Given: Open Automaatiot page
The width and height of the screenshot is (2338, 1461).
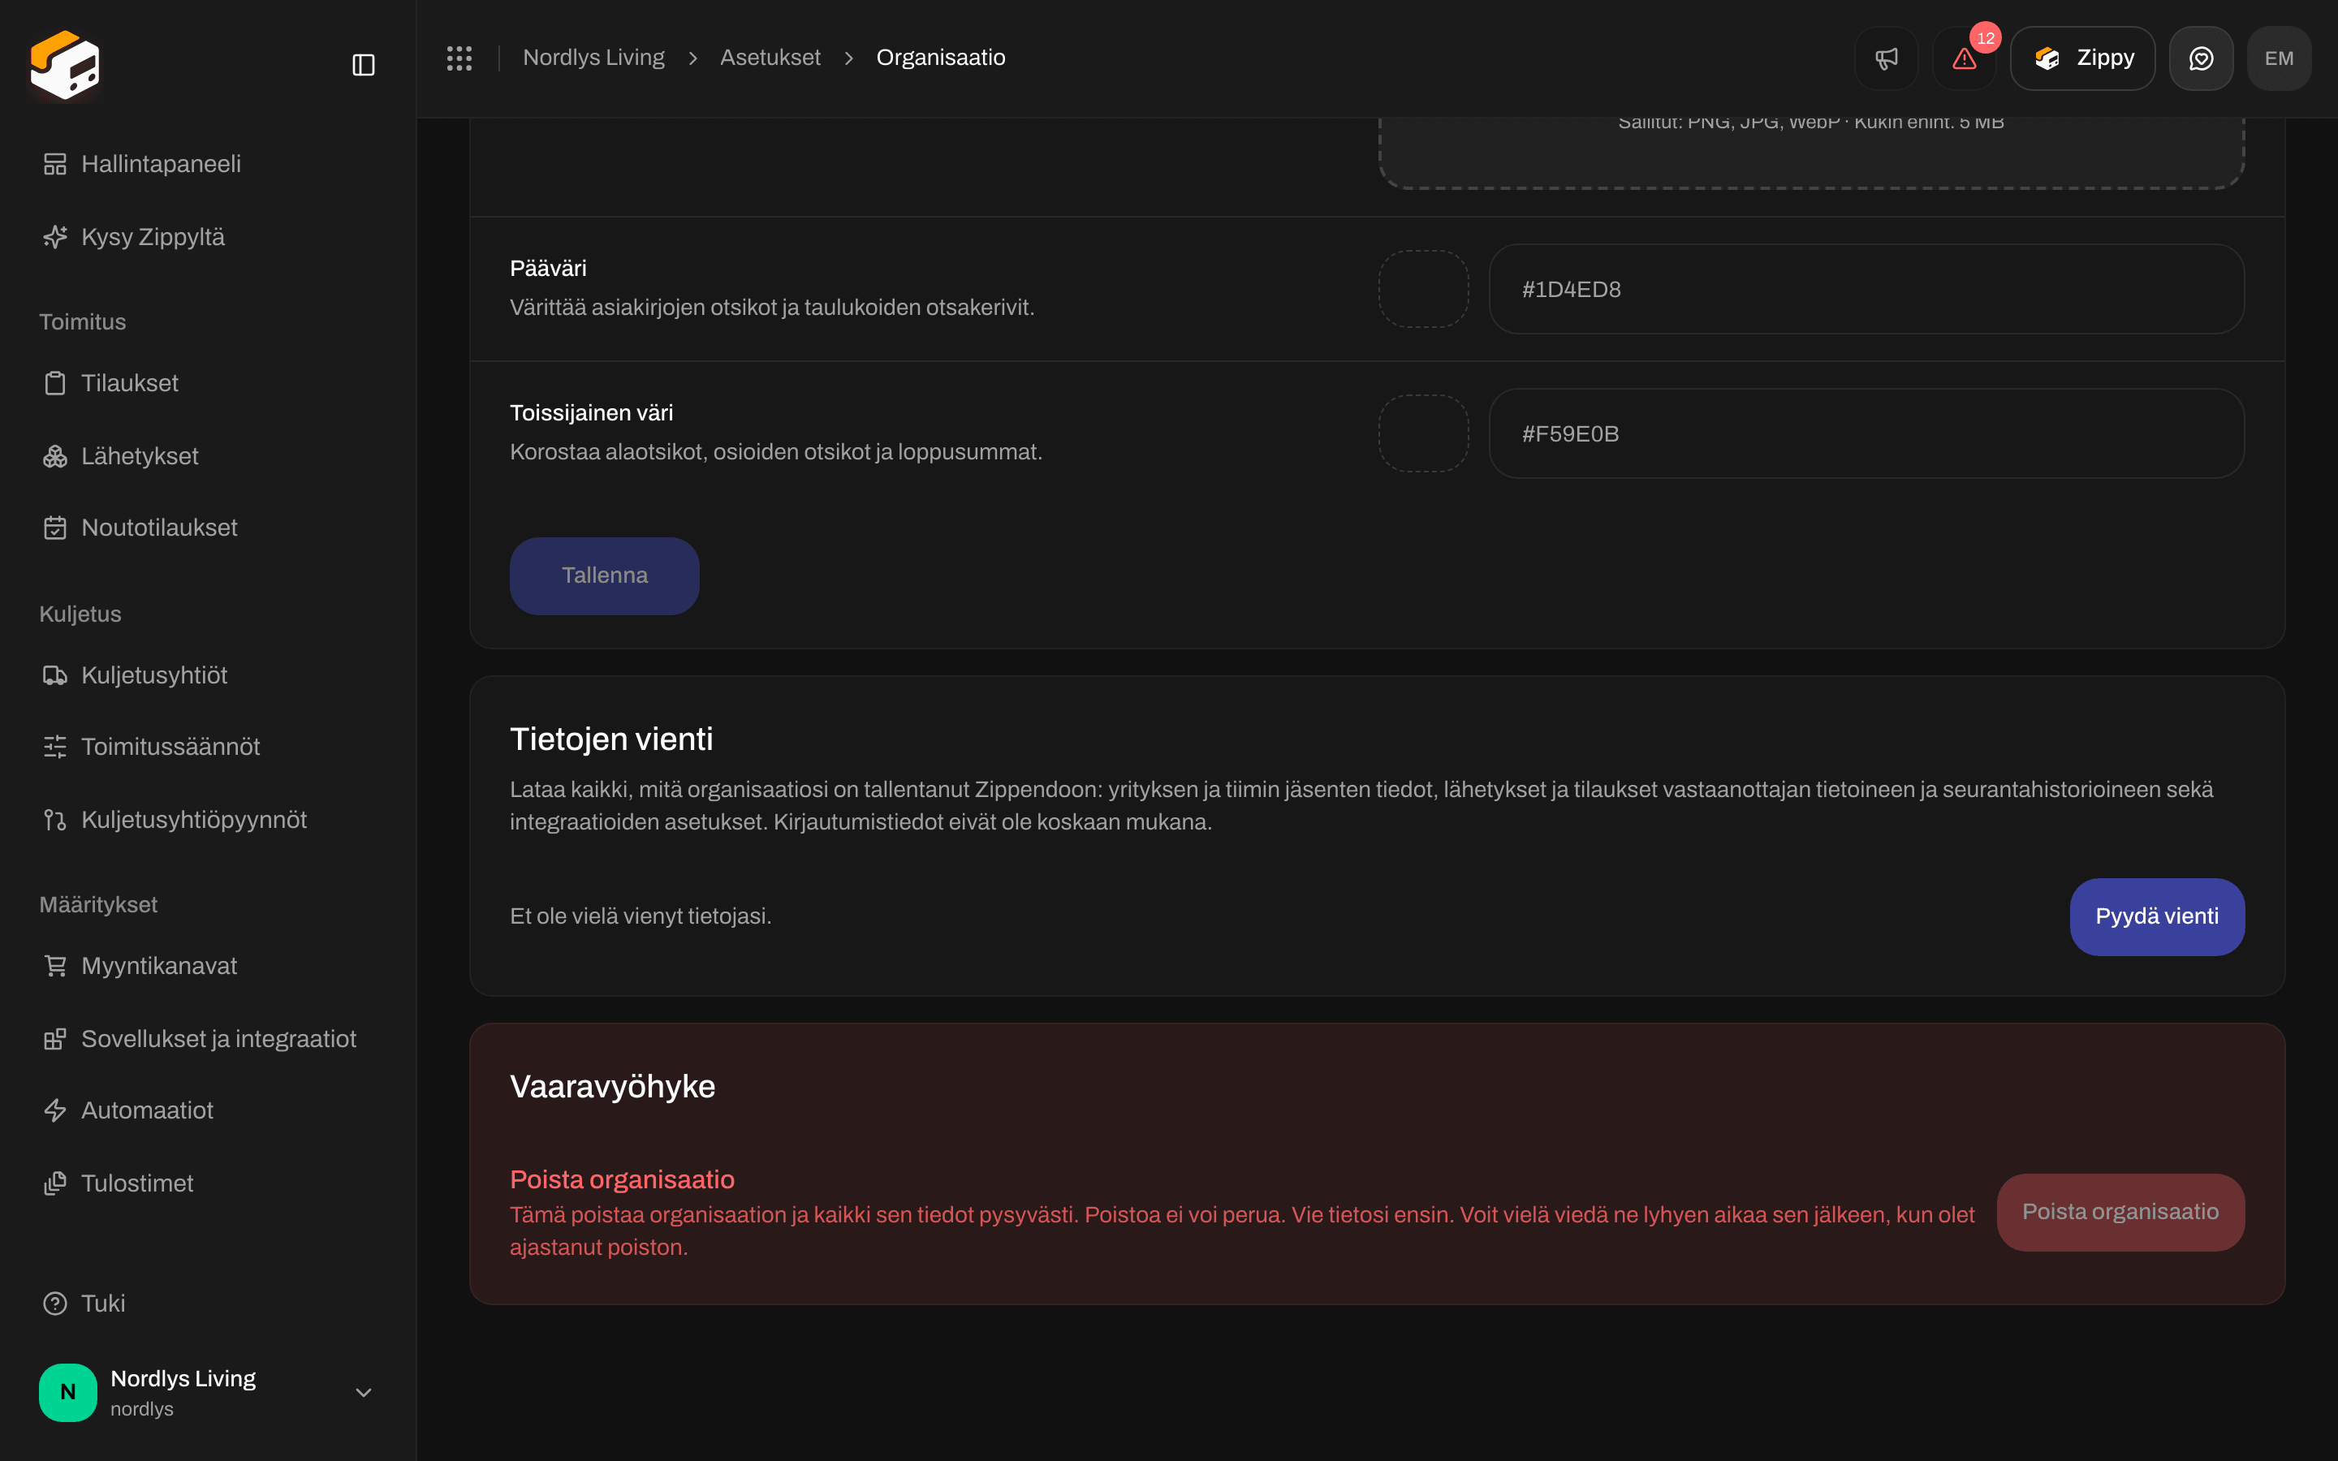Looking at the screenshot, I should point(208,1110).
